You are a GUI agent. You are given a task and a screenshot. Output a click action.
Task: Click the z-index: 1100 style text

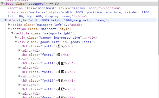click(x=138, y=12)
